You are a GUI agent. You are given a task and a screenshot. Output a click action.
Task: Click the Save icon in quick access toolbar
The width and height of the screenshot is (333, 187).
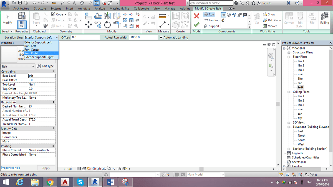[x=20, y=3]
